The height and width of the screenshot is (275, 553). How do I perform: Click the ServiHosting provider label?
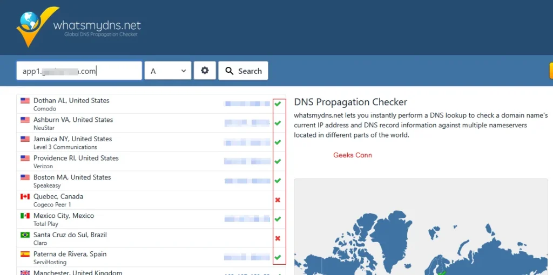pyautogui.click(x=50, y=262)
